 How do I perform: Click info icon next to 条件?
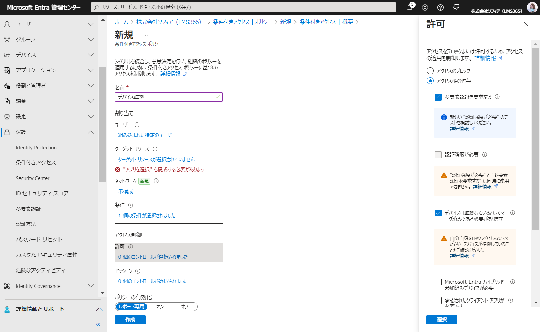pos(130,205)
